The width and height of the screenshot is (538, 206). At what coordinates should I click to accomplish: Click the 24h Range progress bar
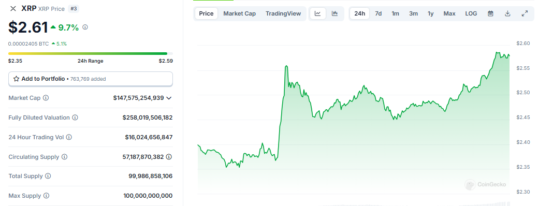[91, 53]
